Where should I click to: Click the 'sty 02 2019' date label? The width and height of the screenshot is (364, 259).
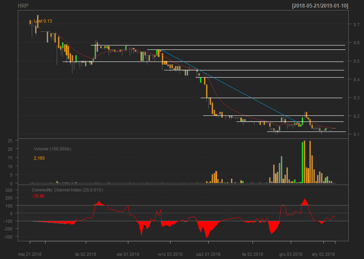point(323,254)
